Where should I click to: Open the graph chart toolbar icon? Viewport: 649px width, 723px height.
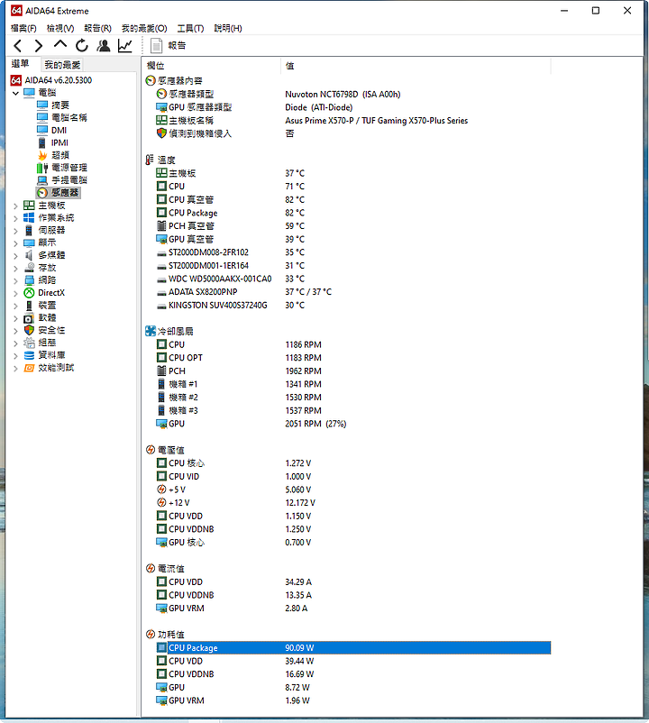[x=125, y=46]
